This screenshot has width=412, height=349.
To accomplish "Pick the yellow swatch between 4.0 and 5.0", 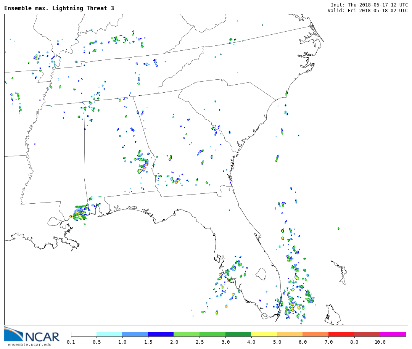I will [264, 334].
